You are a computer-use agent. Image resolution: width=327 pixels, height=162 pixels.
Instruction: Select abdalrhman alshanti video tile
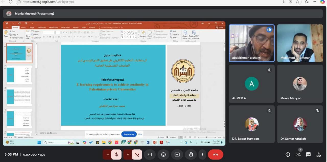pos(252,43)
